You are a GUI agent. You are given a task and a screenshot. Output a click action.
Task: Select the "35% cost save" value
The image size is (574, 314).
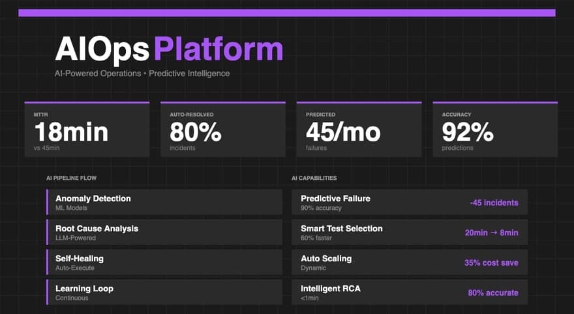(491, 263)
